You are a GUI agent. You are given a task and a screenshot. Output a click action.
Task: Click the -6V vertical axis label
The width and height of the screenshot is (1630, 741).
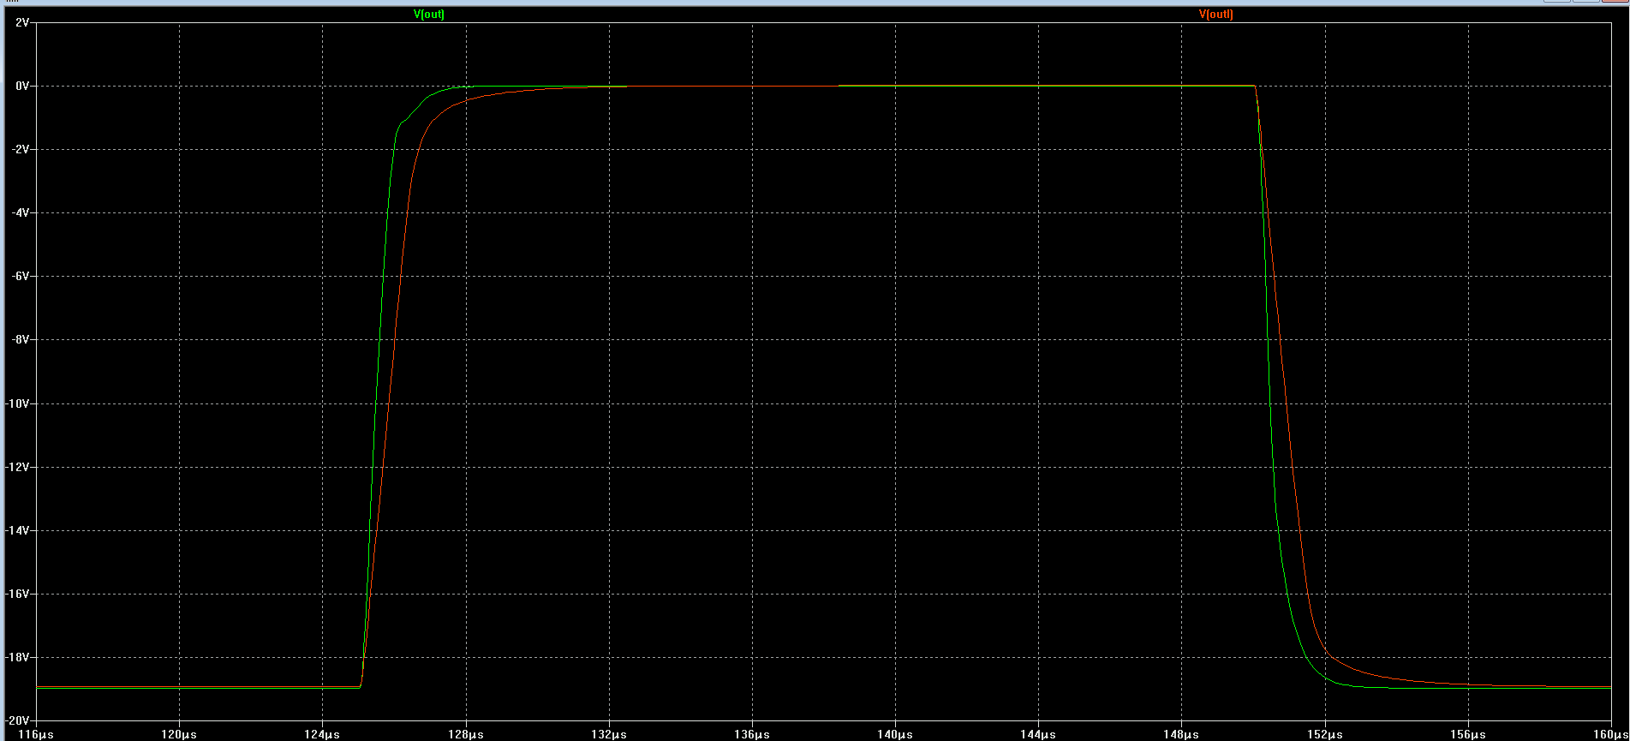coord(21,276)
